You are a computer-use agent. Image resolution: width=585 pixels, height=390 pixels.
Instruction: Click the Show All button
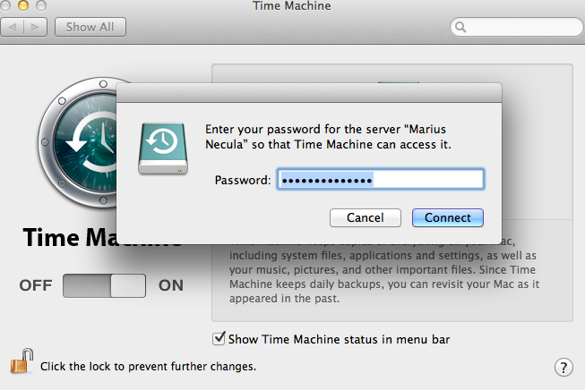[x=90, y=27]
